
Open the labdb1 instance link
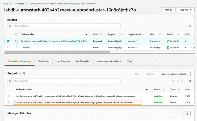[x=27, y=47]
